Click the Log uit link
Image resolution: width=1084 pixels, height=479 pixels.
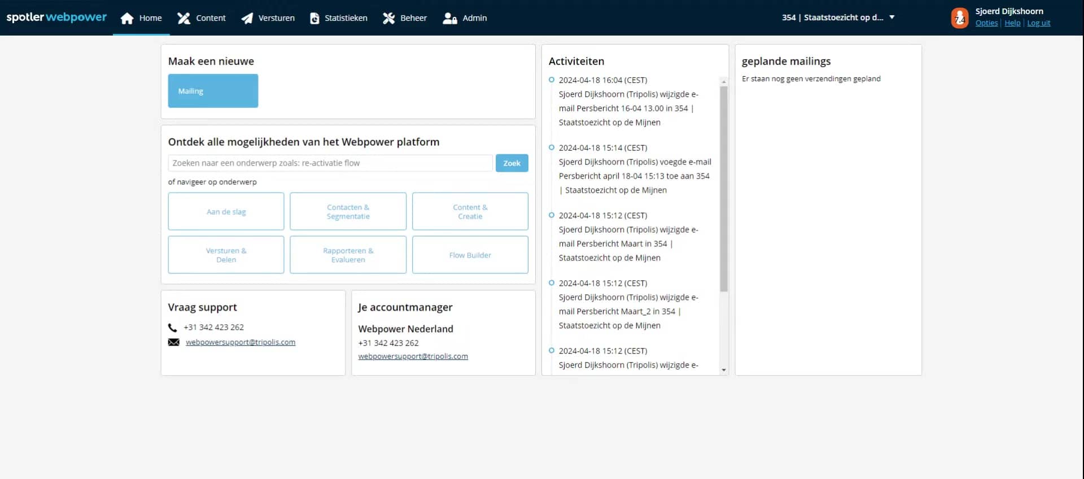click(x=1038, y=23)
